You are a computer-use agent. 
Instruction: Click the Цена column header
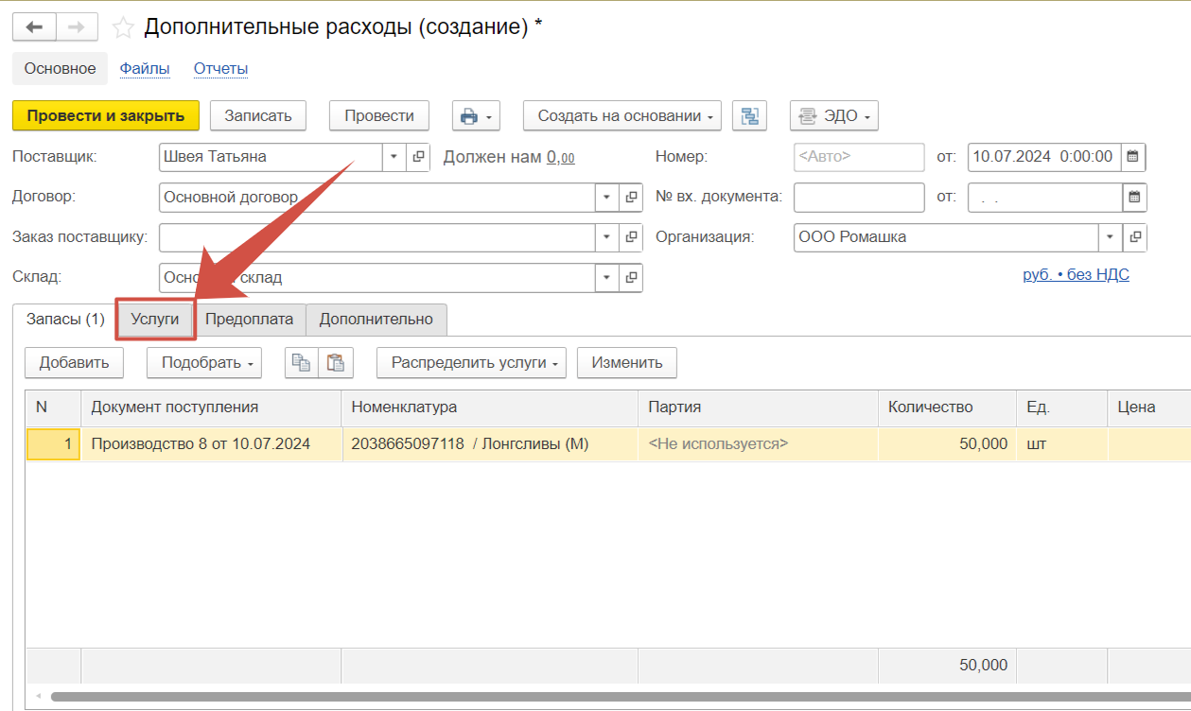pos(1148,408)
